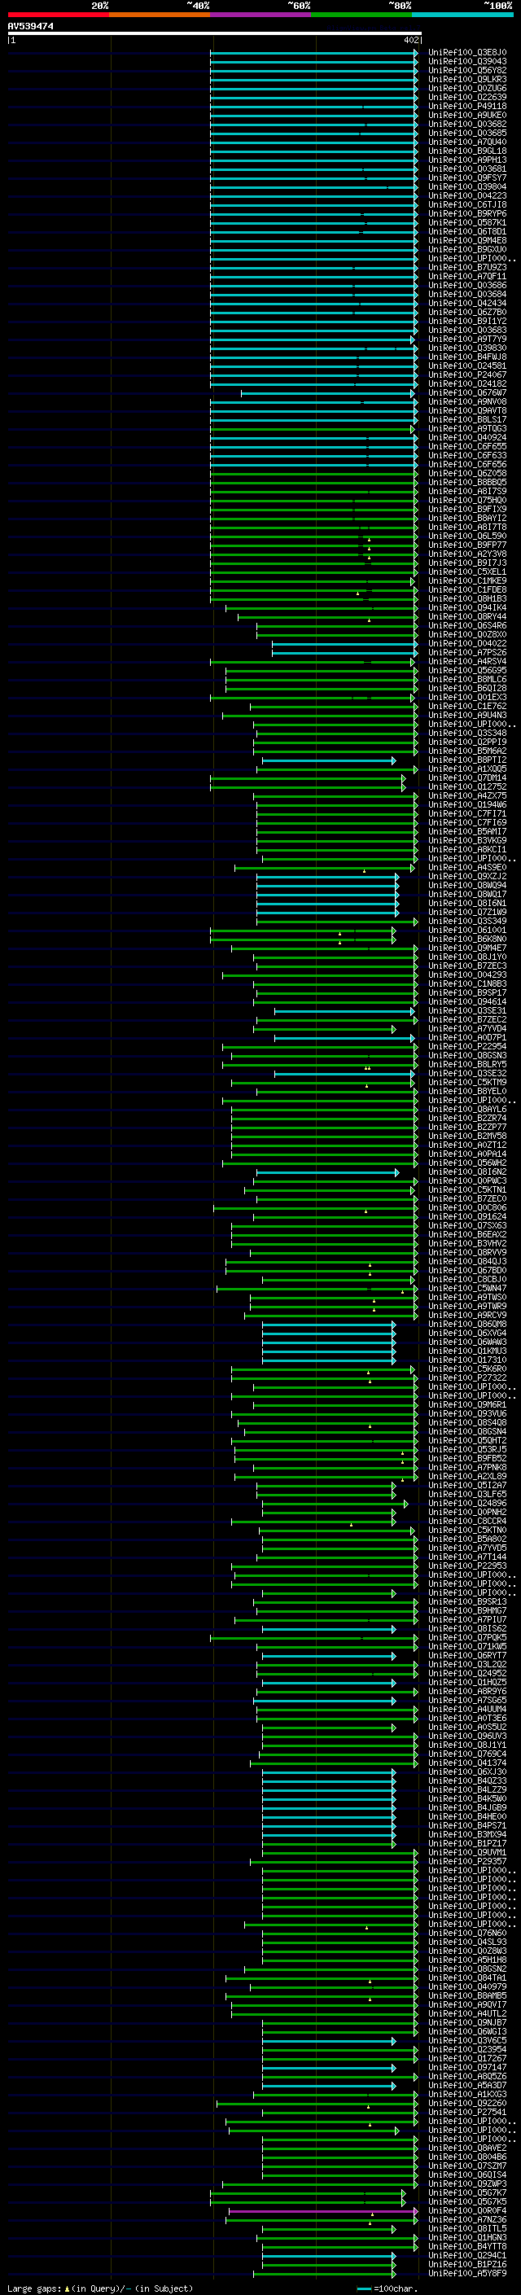The image size is (521, 2295).
Task: Open the UniRef100_Q9M4E8 hit
Action: 467,240
